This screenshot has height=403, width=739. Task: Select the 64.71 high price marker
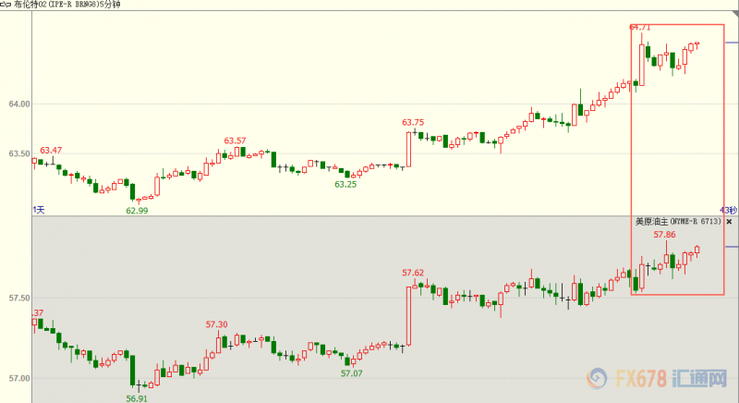[x=640, y=28]
